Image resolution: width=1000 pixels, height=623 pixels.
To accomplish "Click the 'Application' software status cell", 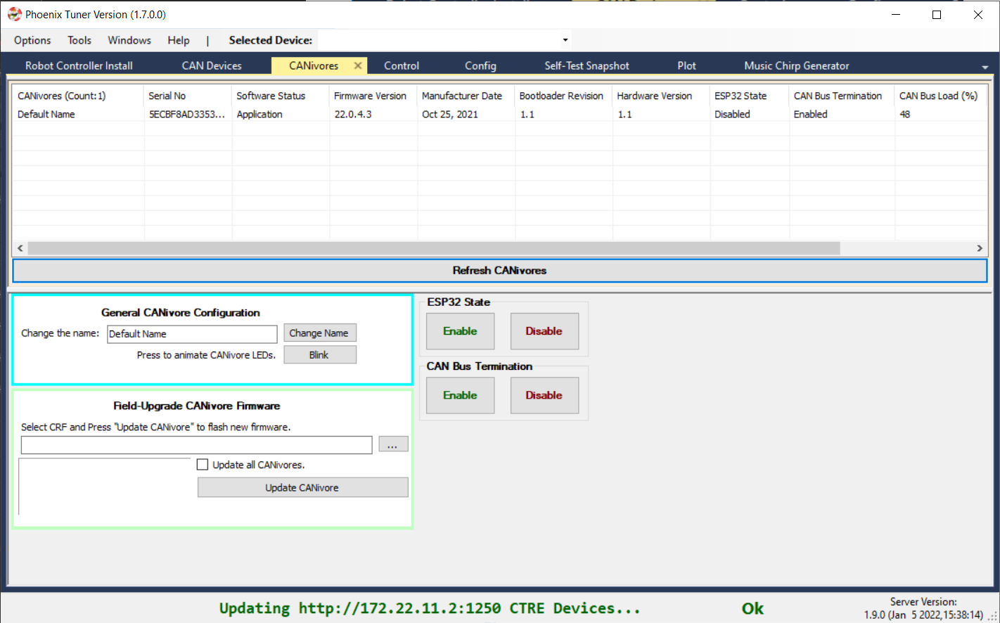I will click(x=259, y=114).
